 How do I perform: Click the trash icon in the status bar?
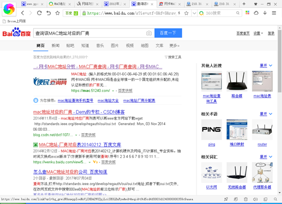tap(246, 199)
